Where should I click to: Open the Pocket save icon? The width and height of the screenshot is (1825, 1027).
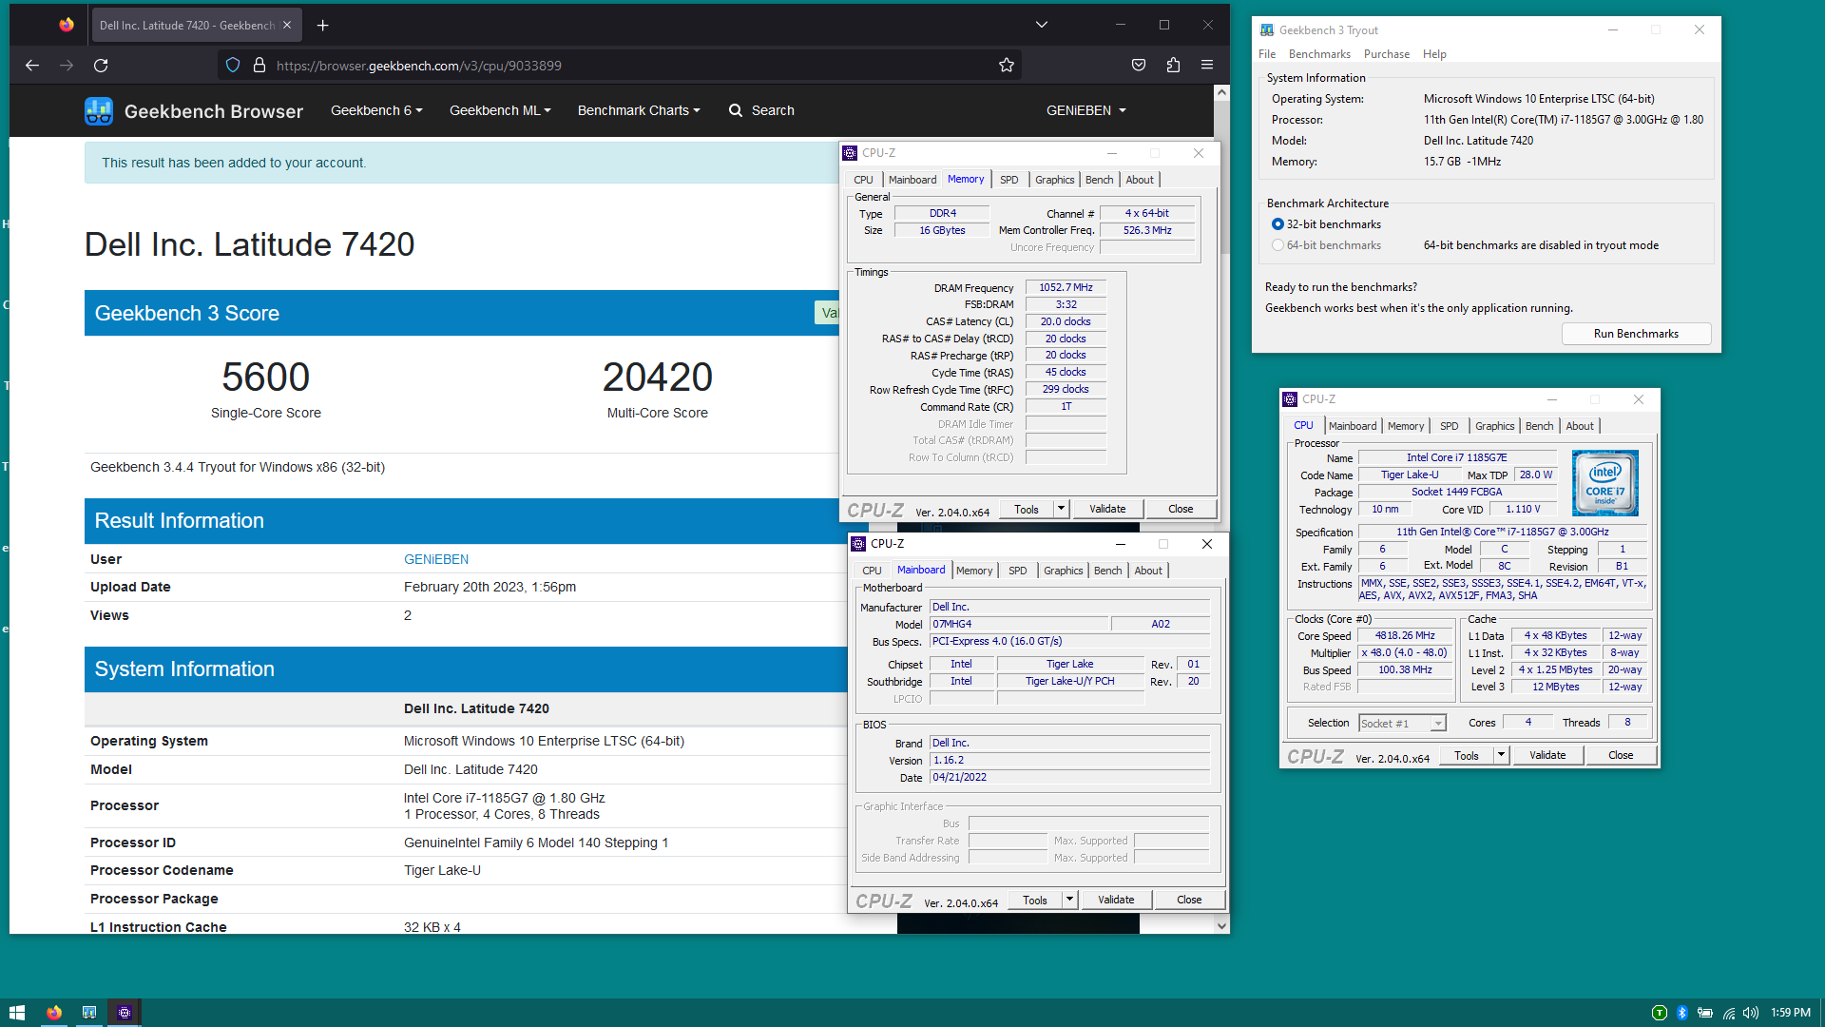(1139, 66)
